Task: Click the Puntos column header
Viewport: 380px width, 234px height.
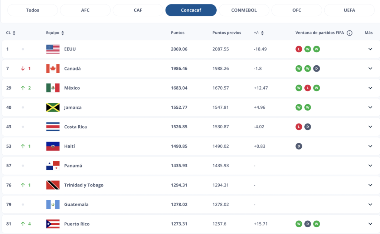Action: pyautogui.click(x=178, y=33)
